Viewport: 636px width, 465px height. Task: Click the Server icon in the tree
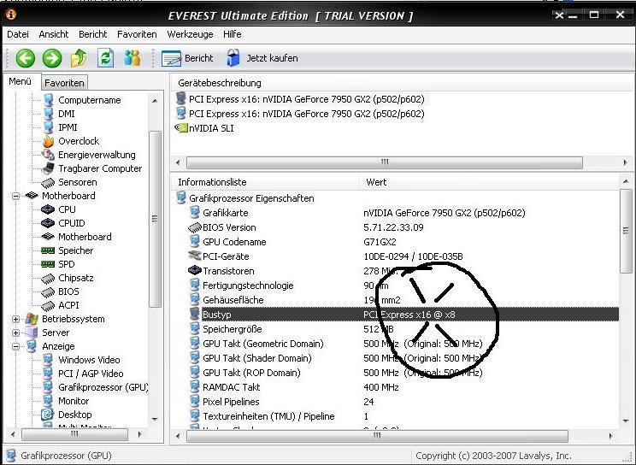(x=32, y=333)
